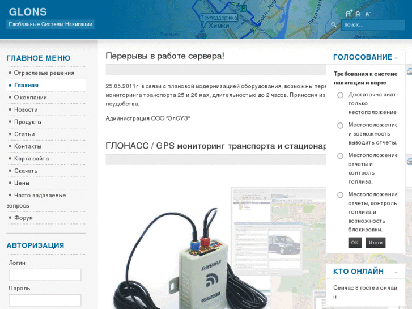This screenshot has height=309, width=412.
Task: Select the 'Достаточно знать только местоположение' option
Action: click(340, 95)
